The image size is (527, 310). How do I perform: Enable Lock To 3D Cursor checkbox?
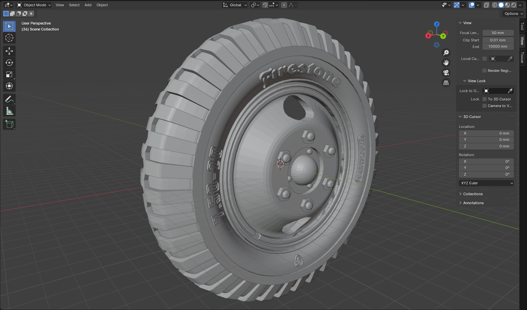[x=485, y=99]
